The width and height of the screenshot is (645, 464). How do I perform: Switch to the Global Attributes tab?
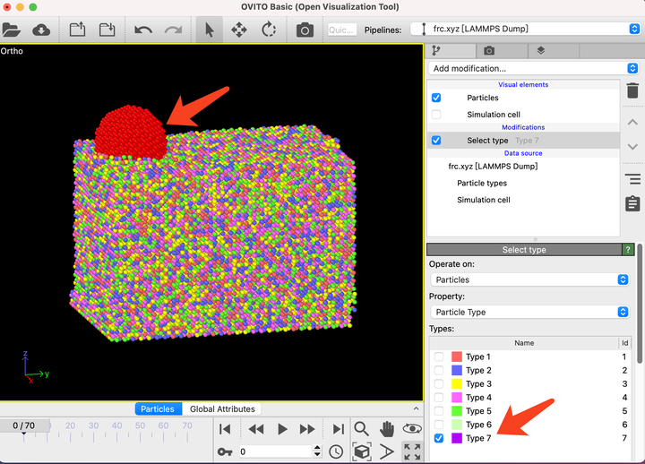(x=222, y=409)
